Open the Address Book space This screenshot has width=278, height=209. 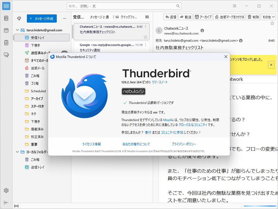(6, 18)
